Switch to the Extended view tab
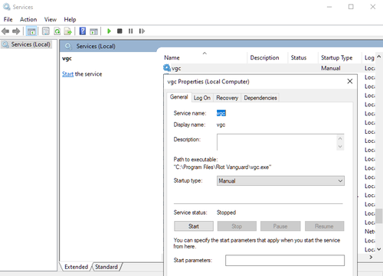This screenshot has width=383, height=276. (x=76, y=267)
